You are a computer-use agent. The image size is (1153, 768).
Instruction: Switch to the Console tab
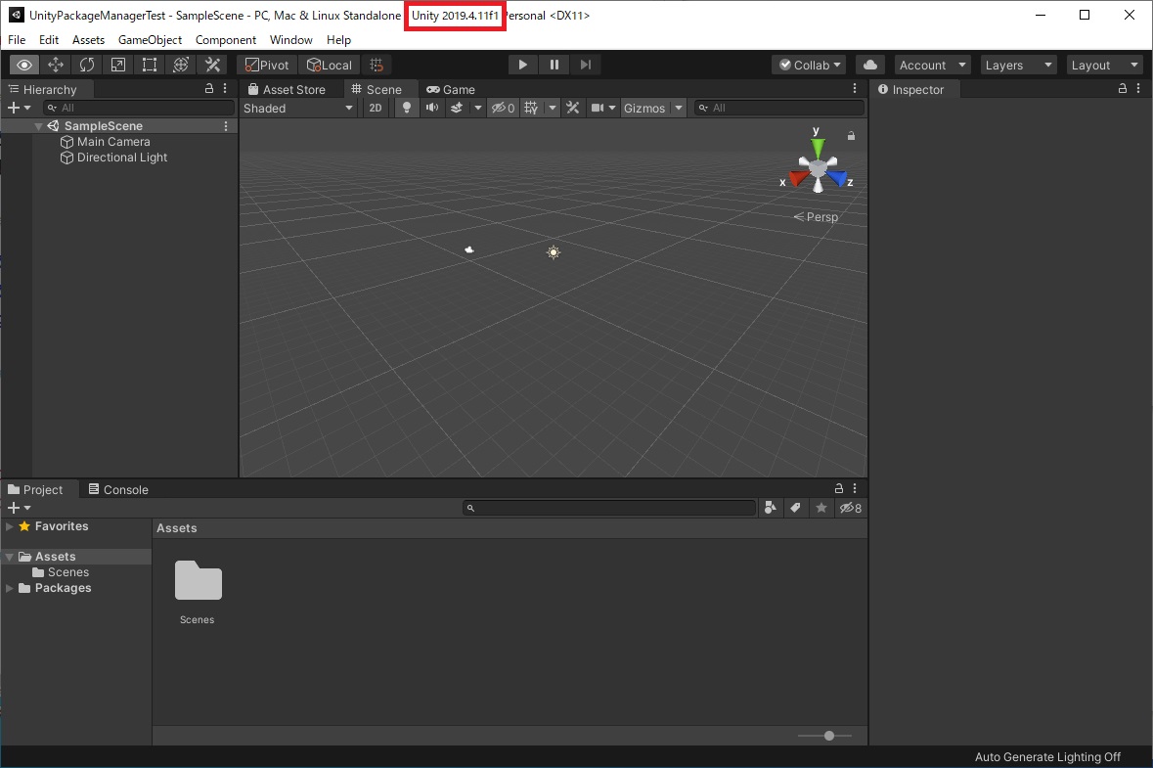pyautogui.click(x=118, y=489)
